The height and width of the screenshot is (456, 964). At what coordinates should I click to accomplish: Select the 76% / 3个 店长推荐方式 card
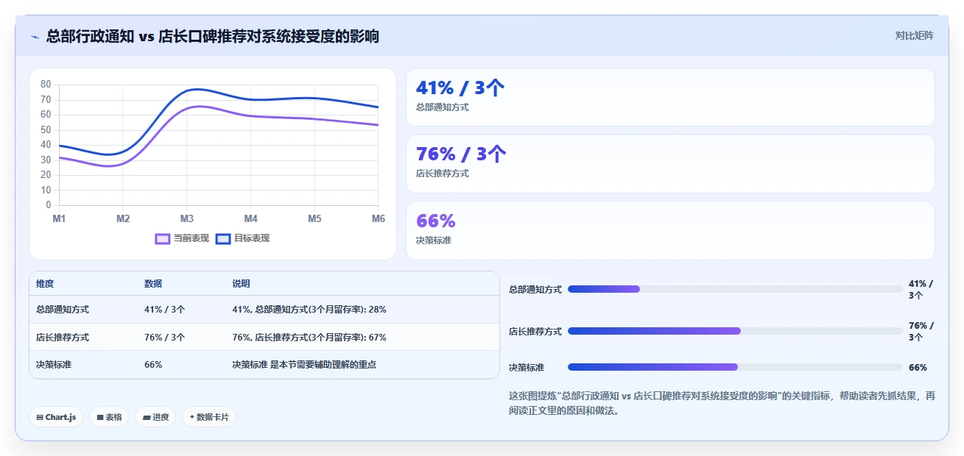click(670, 163)
